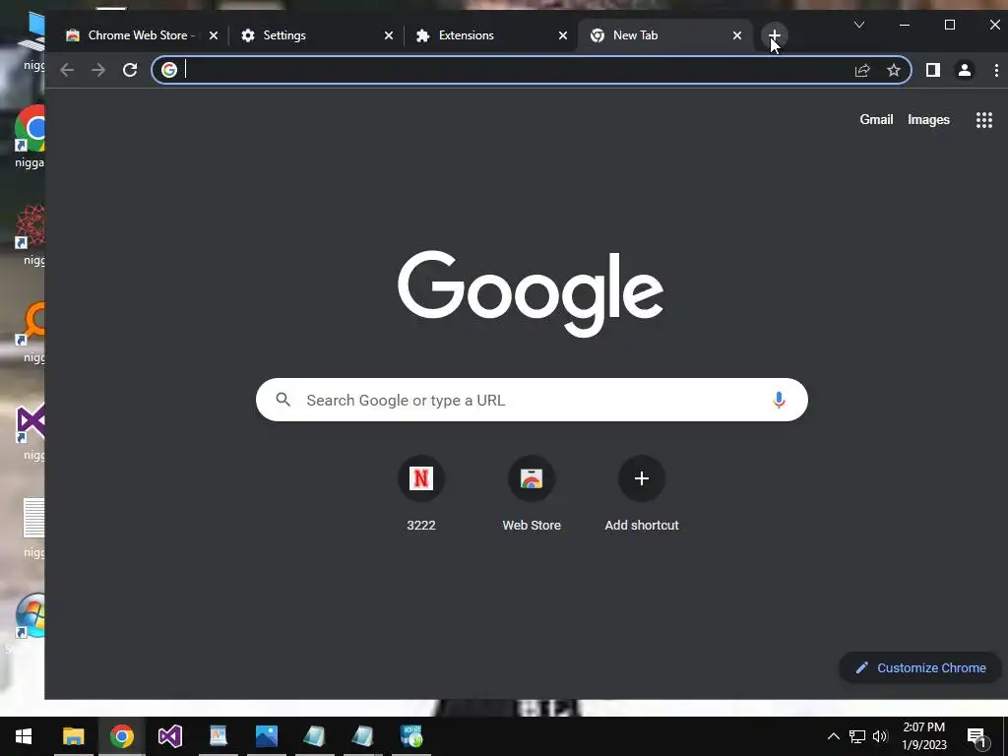1008x756 pixels.
Task: Toggle the Chrome side panel
Action: [x=933, y=70]
